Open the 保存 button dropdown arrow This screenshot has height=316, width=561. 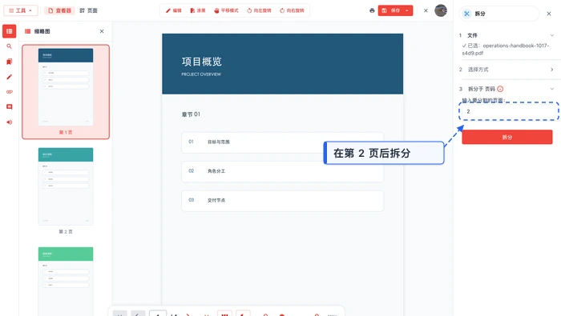point(407,10)
